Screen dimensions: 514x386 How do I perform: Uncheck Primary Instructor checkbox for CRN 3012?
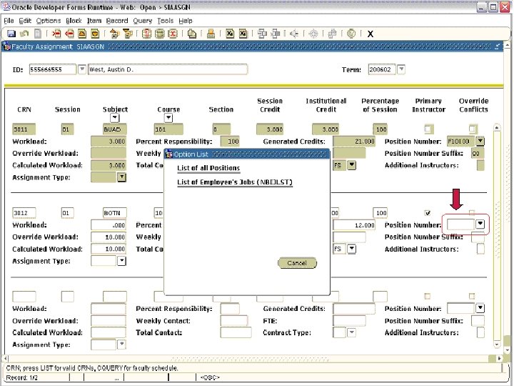[x=428, y=213]
